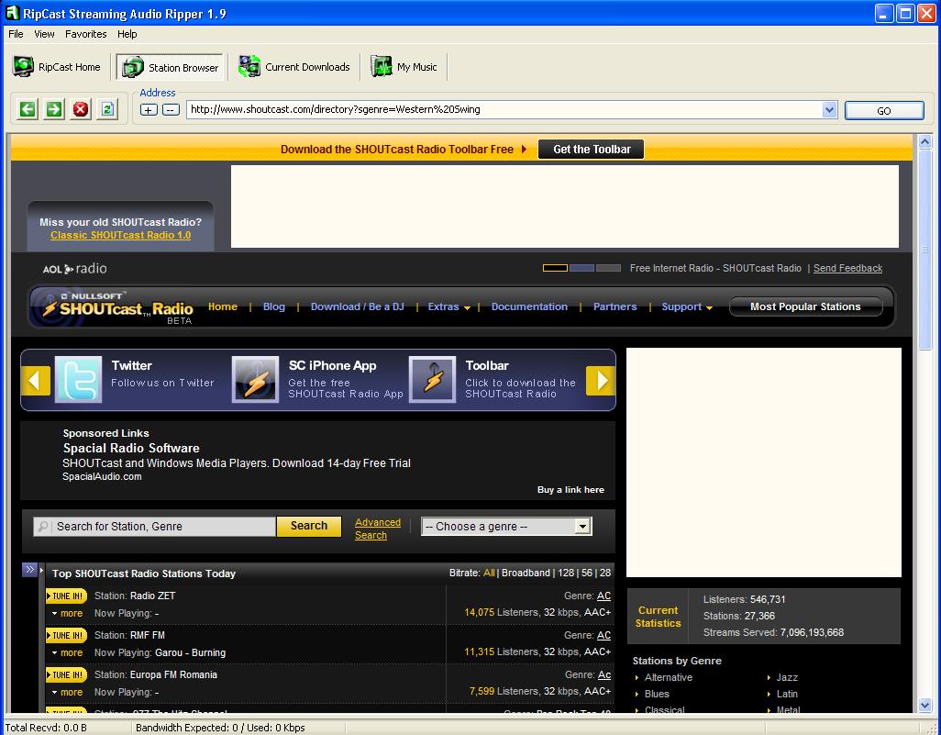This screenshot has width=941, height=735.
Task: Open the Jazz genre
Action: [787, 677]
